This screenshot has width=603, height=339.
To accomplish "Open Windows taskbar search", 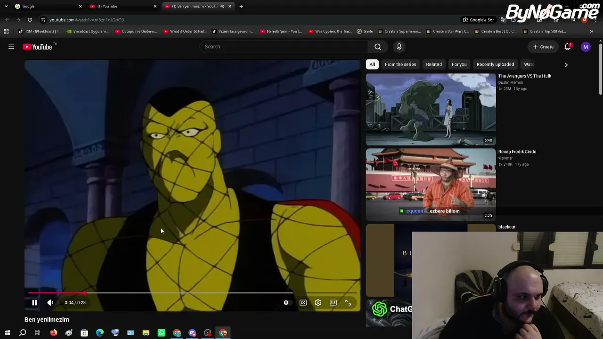I will [23, 333].
